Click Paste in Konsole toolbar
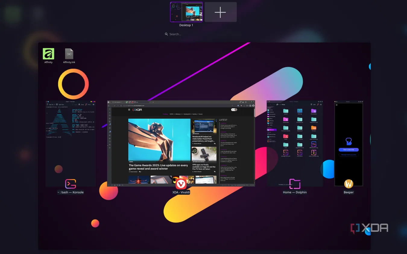The image size is (407, 254). (81, 104)
